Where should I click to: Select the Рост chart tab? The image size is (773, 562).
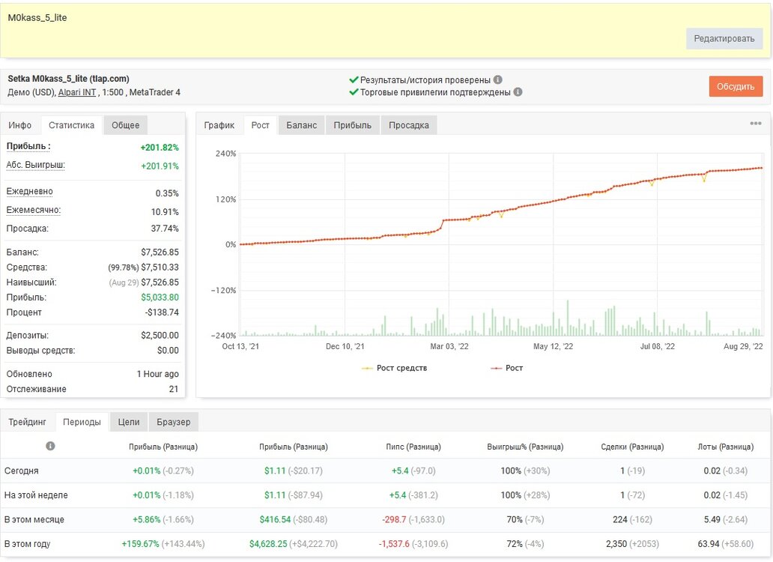[261, 125]
